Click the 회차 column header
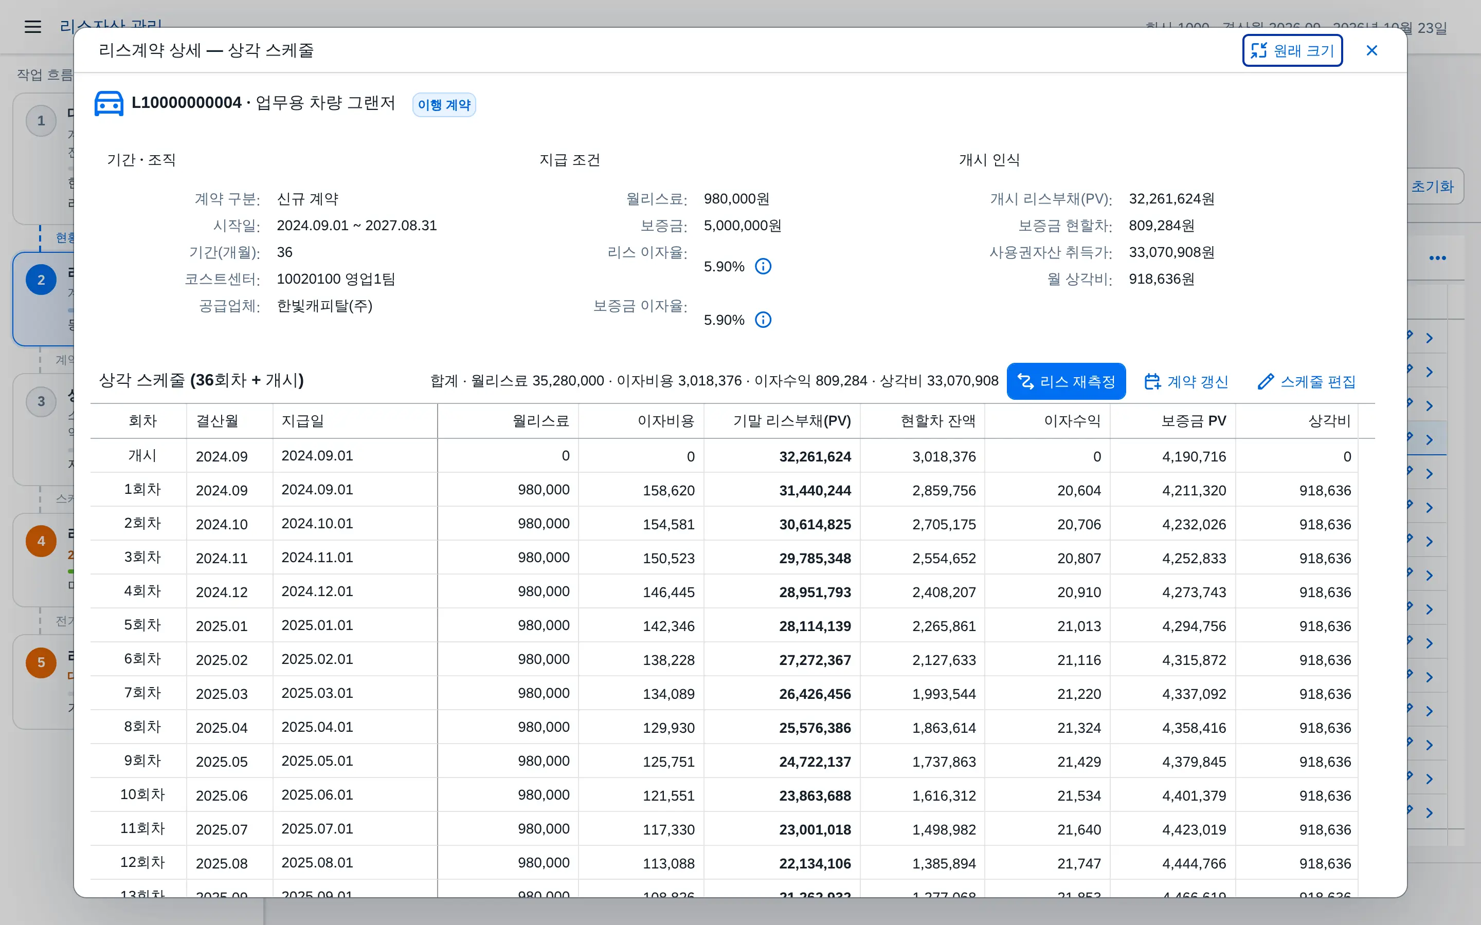Viewport: 1481px width, 925px height. pos(142,421)
